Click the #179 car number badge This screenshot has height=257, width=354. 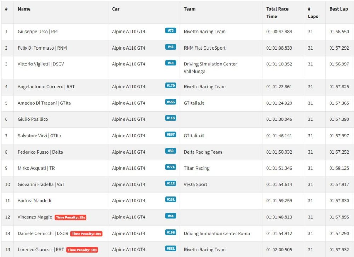tap(171, 86)
